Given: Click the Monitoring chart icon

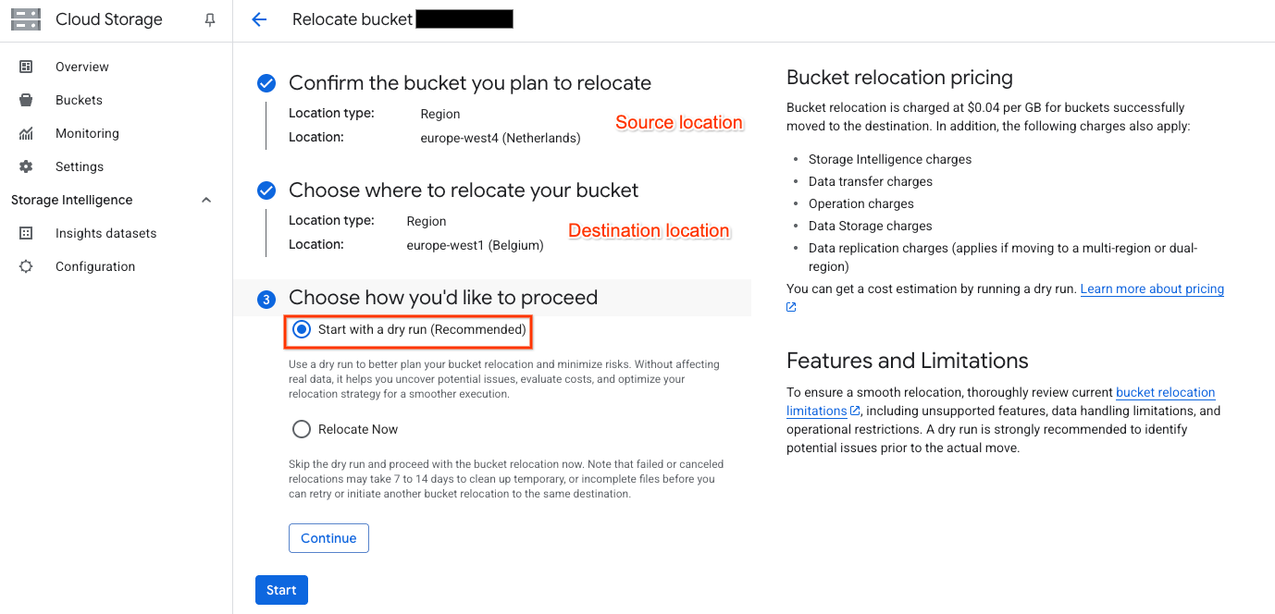Looking at the screenshot, I should pos(26,133).
